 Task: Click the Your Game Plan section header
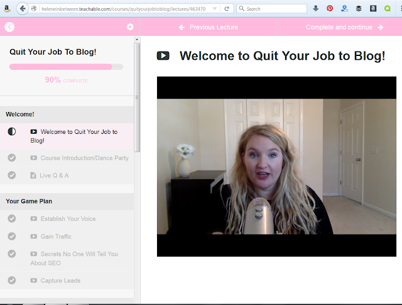coord(67,201)
